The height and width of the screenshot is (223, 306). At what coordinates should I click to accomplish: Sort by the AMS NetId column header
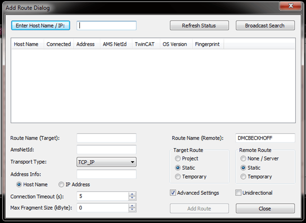coord(116,44)
